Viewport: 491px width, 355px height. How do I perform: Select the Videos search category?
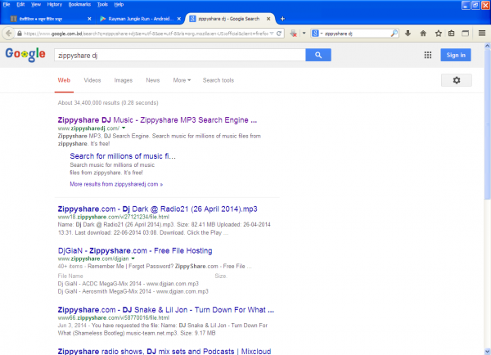[92, 80]
